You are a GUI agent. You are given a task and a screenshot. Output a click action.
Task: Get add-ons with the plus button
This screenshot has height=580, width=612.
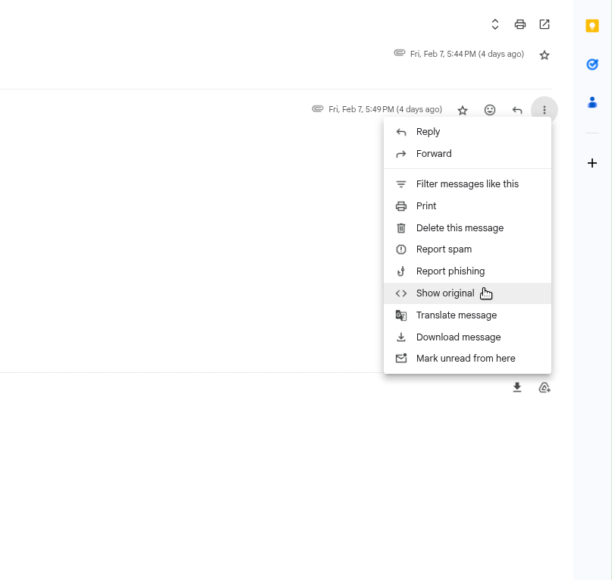[592, 162]
